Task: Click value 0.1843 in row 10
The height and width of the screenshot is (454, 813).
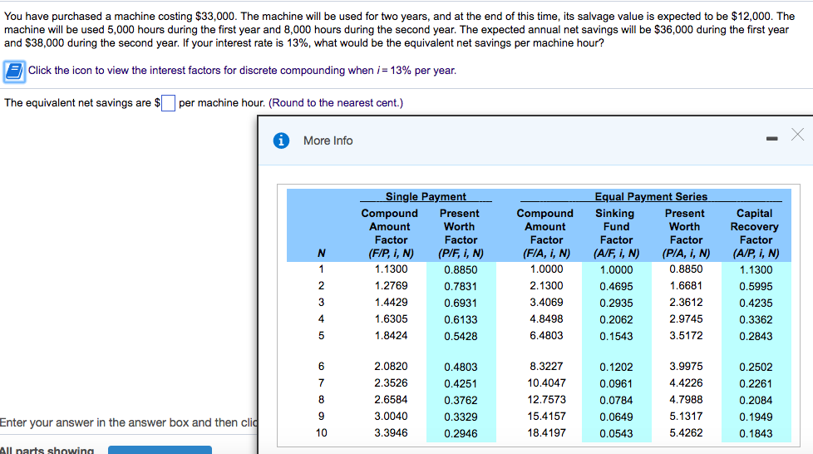Action: click(x=756, y=433)
